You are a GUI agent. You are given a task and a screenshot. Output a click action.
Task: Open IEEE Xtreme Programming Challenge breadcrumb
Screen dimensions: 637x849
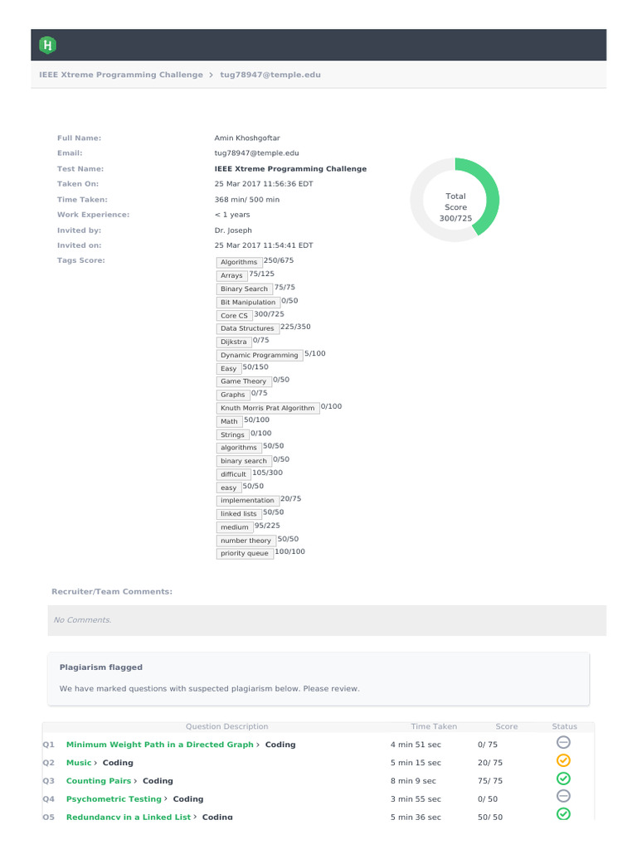coord(121,75)
